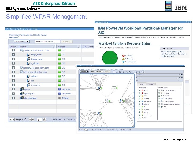Click the sync1 WPAR icon
Image resolution: width=193 pixels, height=144 pixels.
pos(22,89)
